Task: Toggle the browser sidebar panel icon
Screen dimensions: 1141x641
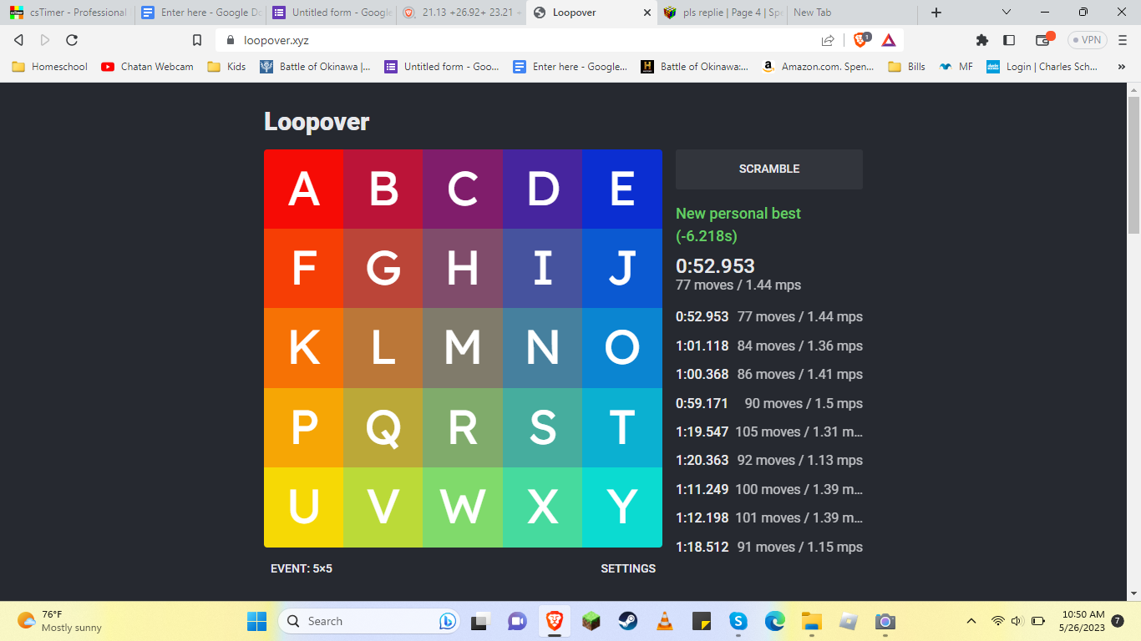Action: (x=1009, y=39)
